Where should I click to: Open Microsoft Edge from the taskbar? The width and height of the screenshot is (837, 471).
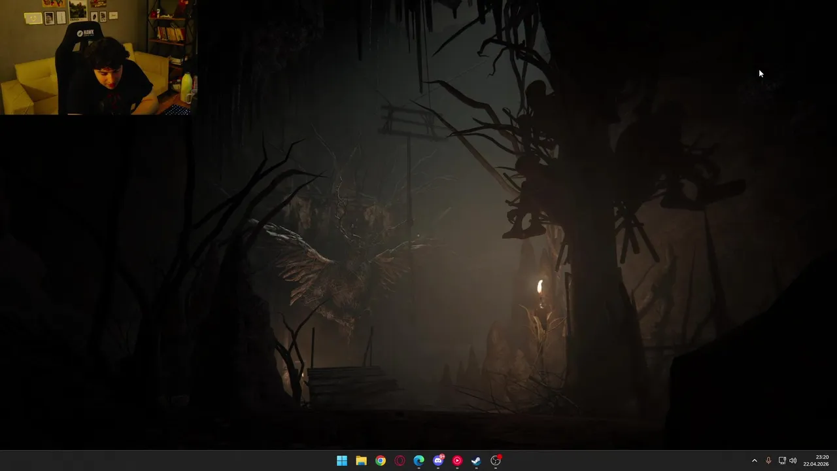[418, 461]
